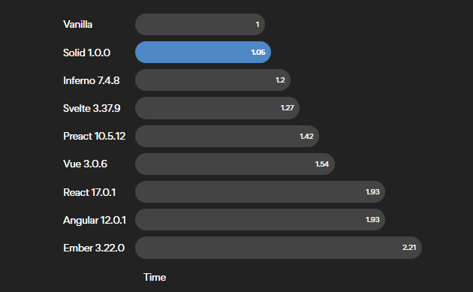473x292 pixels.
Task: Select the Svelte 3.37.9 bar
Action: (217, 108)
